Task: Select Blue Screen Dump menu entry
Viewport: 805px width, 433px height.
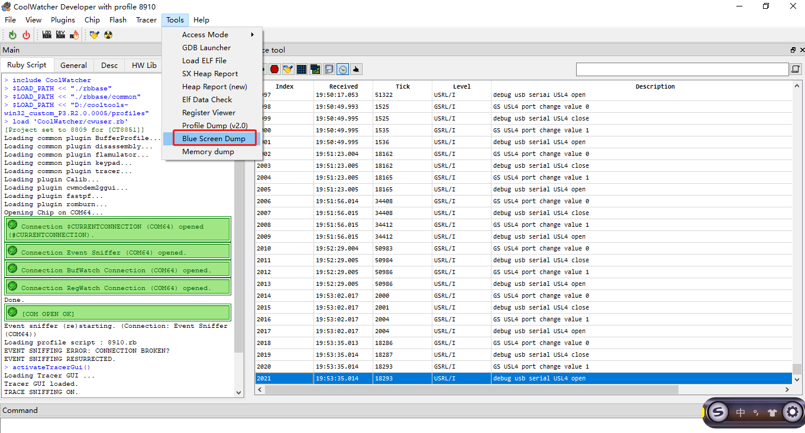Action: pos(212,139)
